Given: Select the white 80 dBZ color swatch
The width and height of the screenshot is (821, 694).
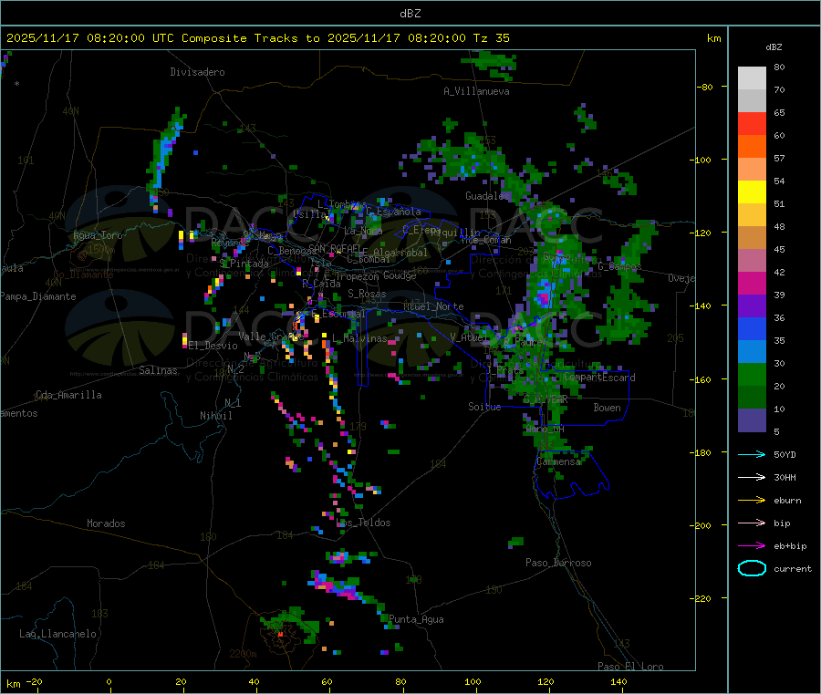Looking at the screenshot, I should point(752,78).
